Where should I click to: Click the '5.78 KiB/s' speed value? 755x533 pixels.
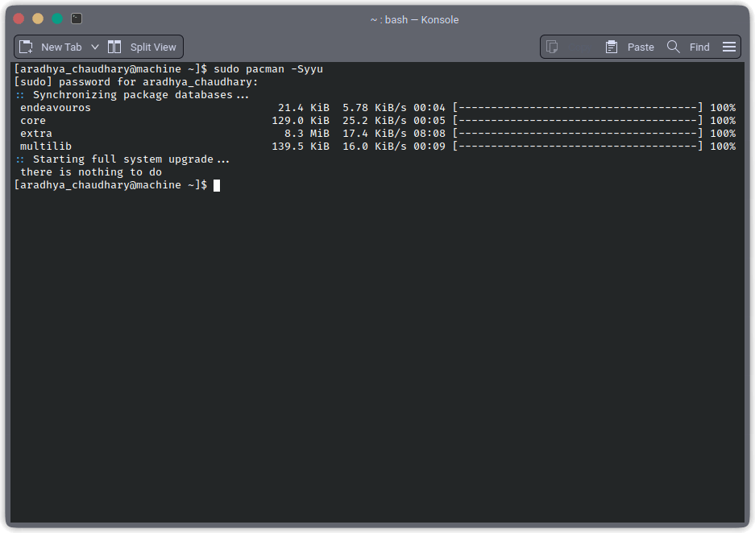(375, 108)
